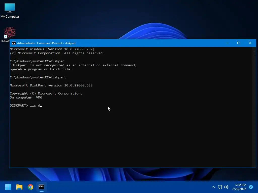Click the 'operable program or batch file.' line
Screen dimensions: 258x193
(x=41, y=69)
